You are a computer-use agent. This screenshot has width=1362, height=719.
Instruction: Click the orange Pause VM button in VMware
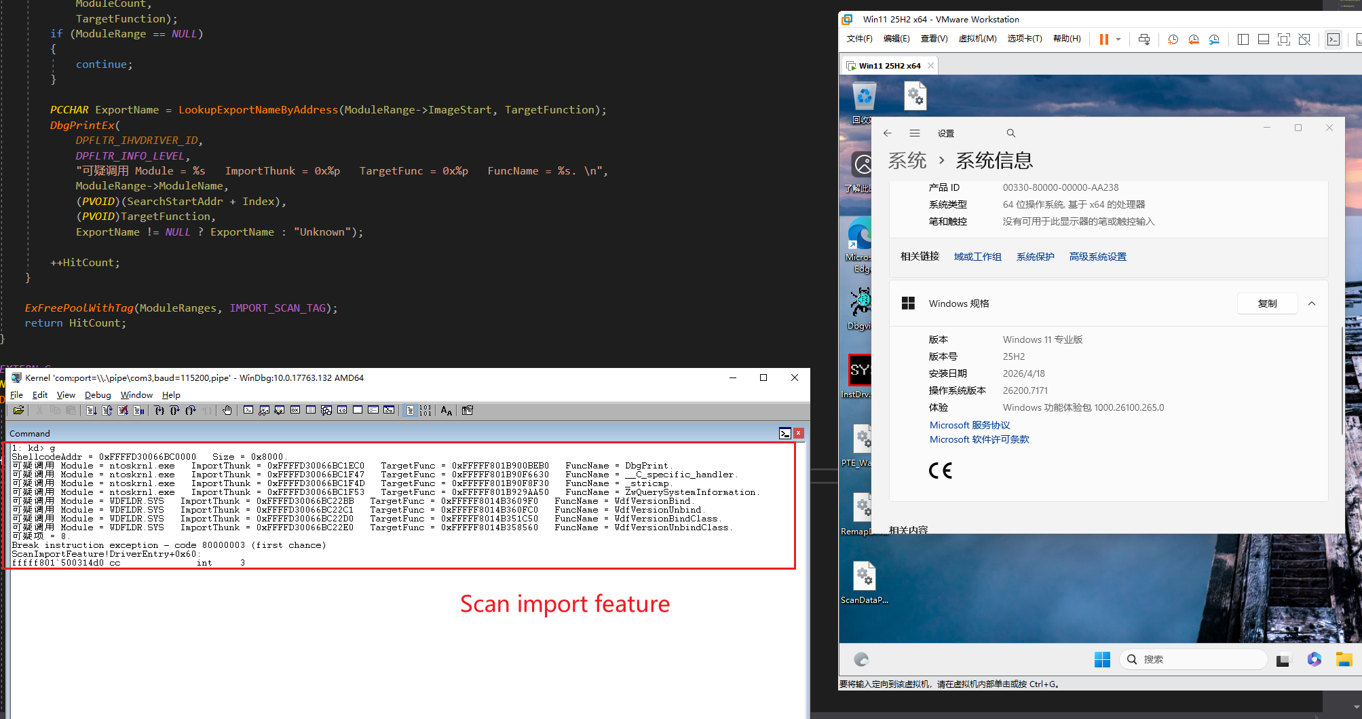pyautogui.click(x=1104, y=39)
